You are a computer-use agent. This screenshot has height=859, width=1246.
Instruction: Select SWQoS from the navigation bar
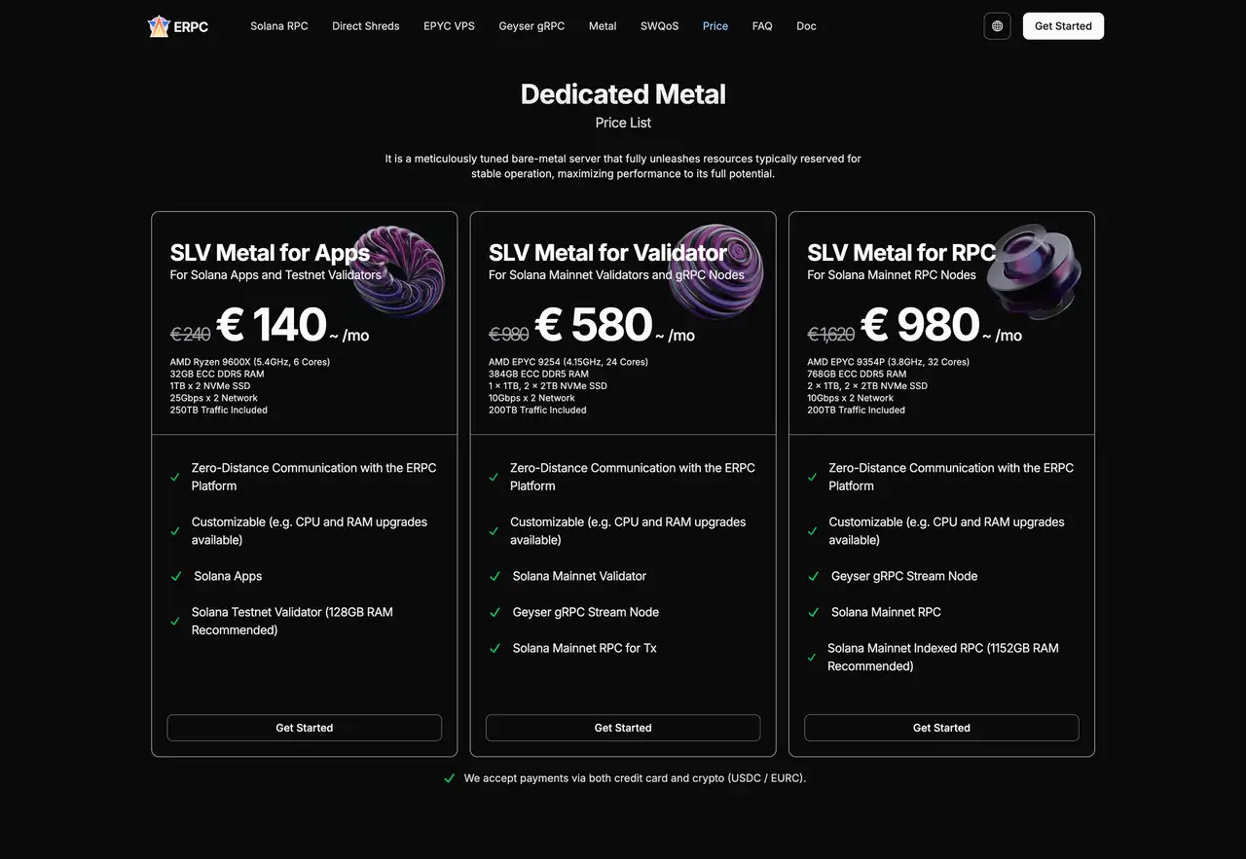659,26
